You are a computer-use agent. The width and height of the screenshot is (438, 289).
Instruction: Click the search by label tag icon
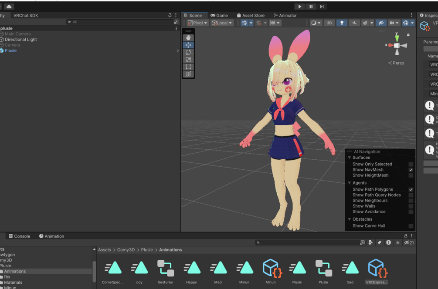pos(379,243)
